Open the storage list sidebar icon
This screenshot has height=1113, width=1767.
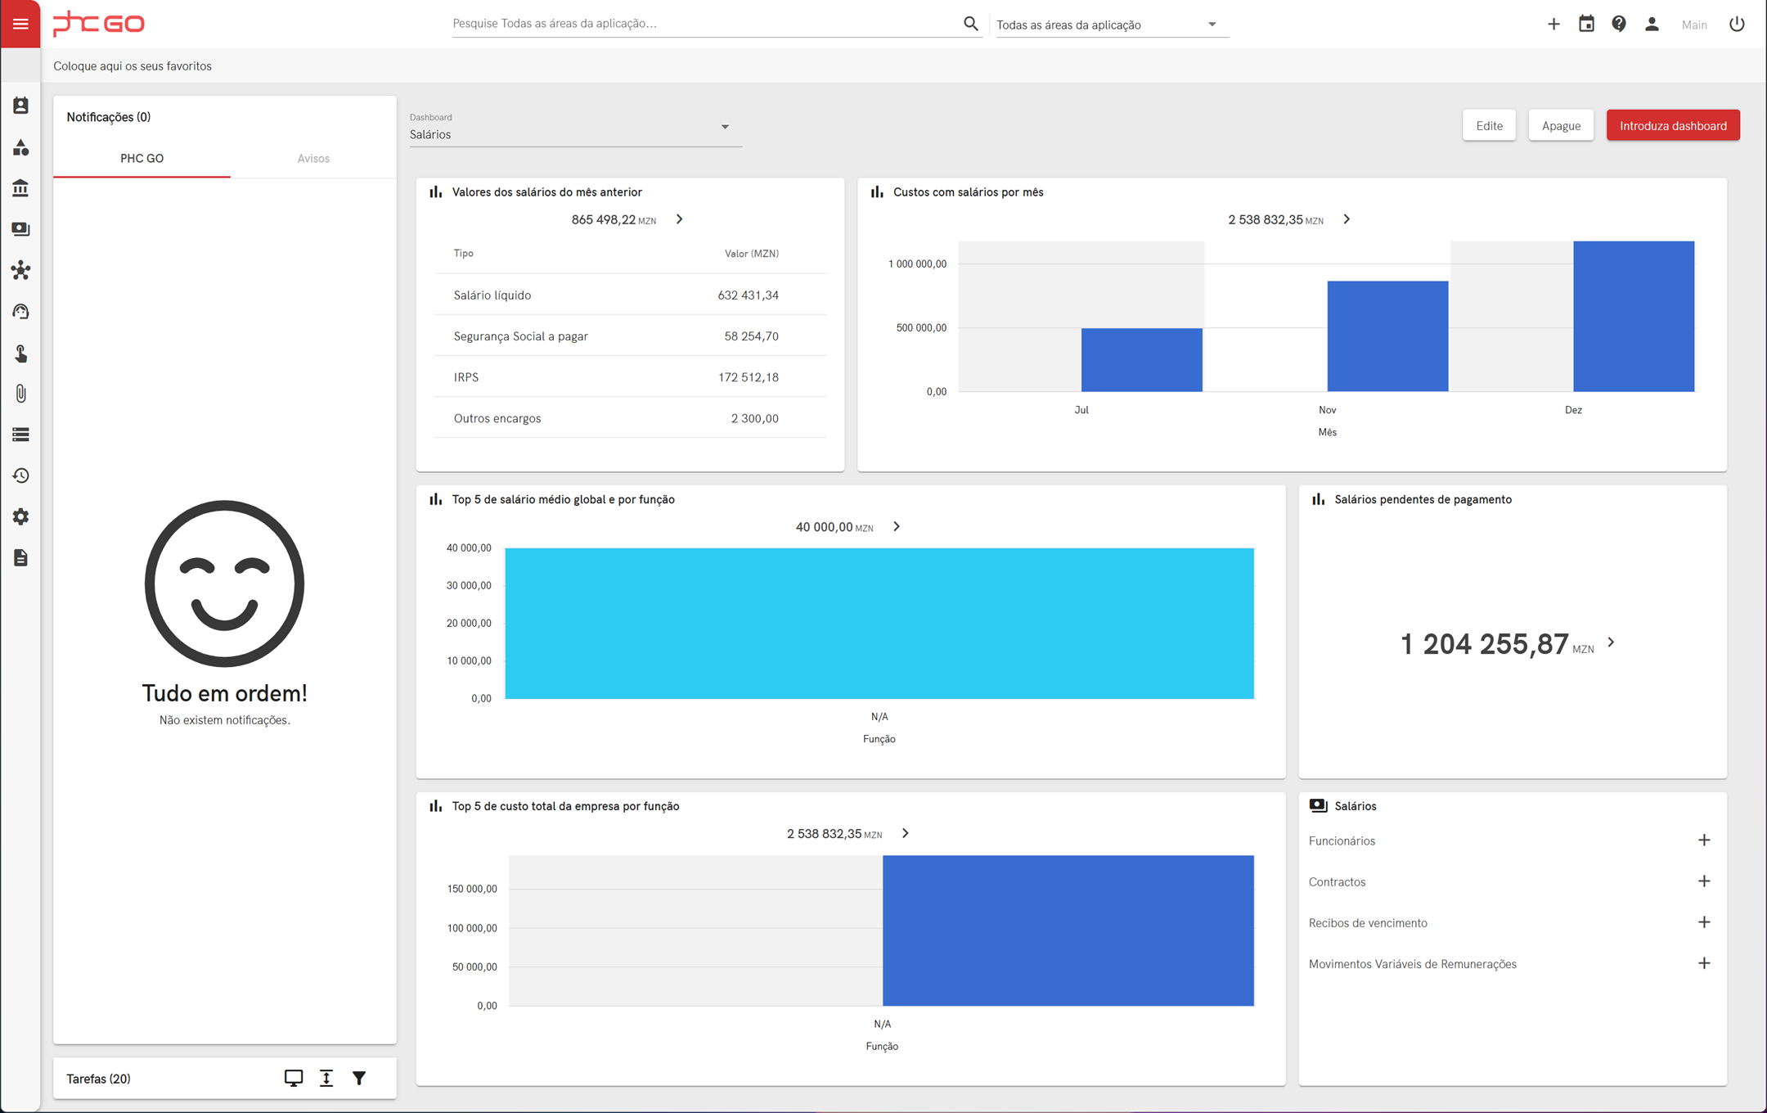click(x=20, y=435)
